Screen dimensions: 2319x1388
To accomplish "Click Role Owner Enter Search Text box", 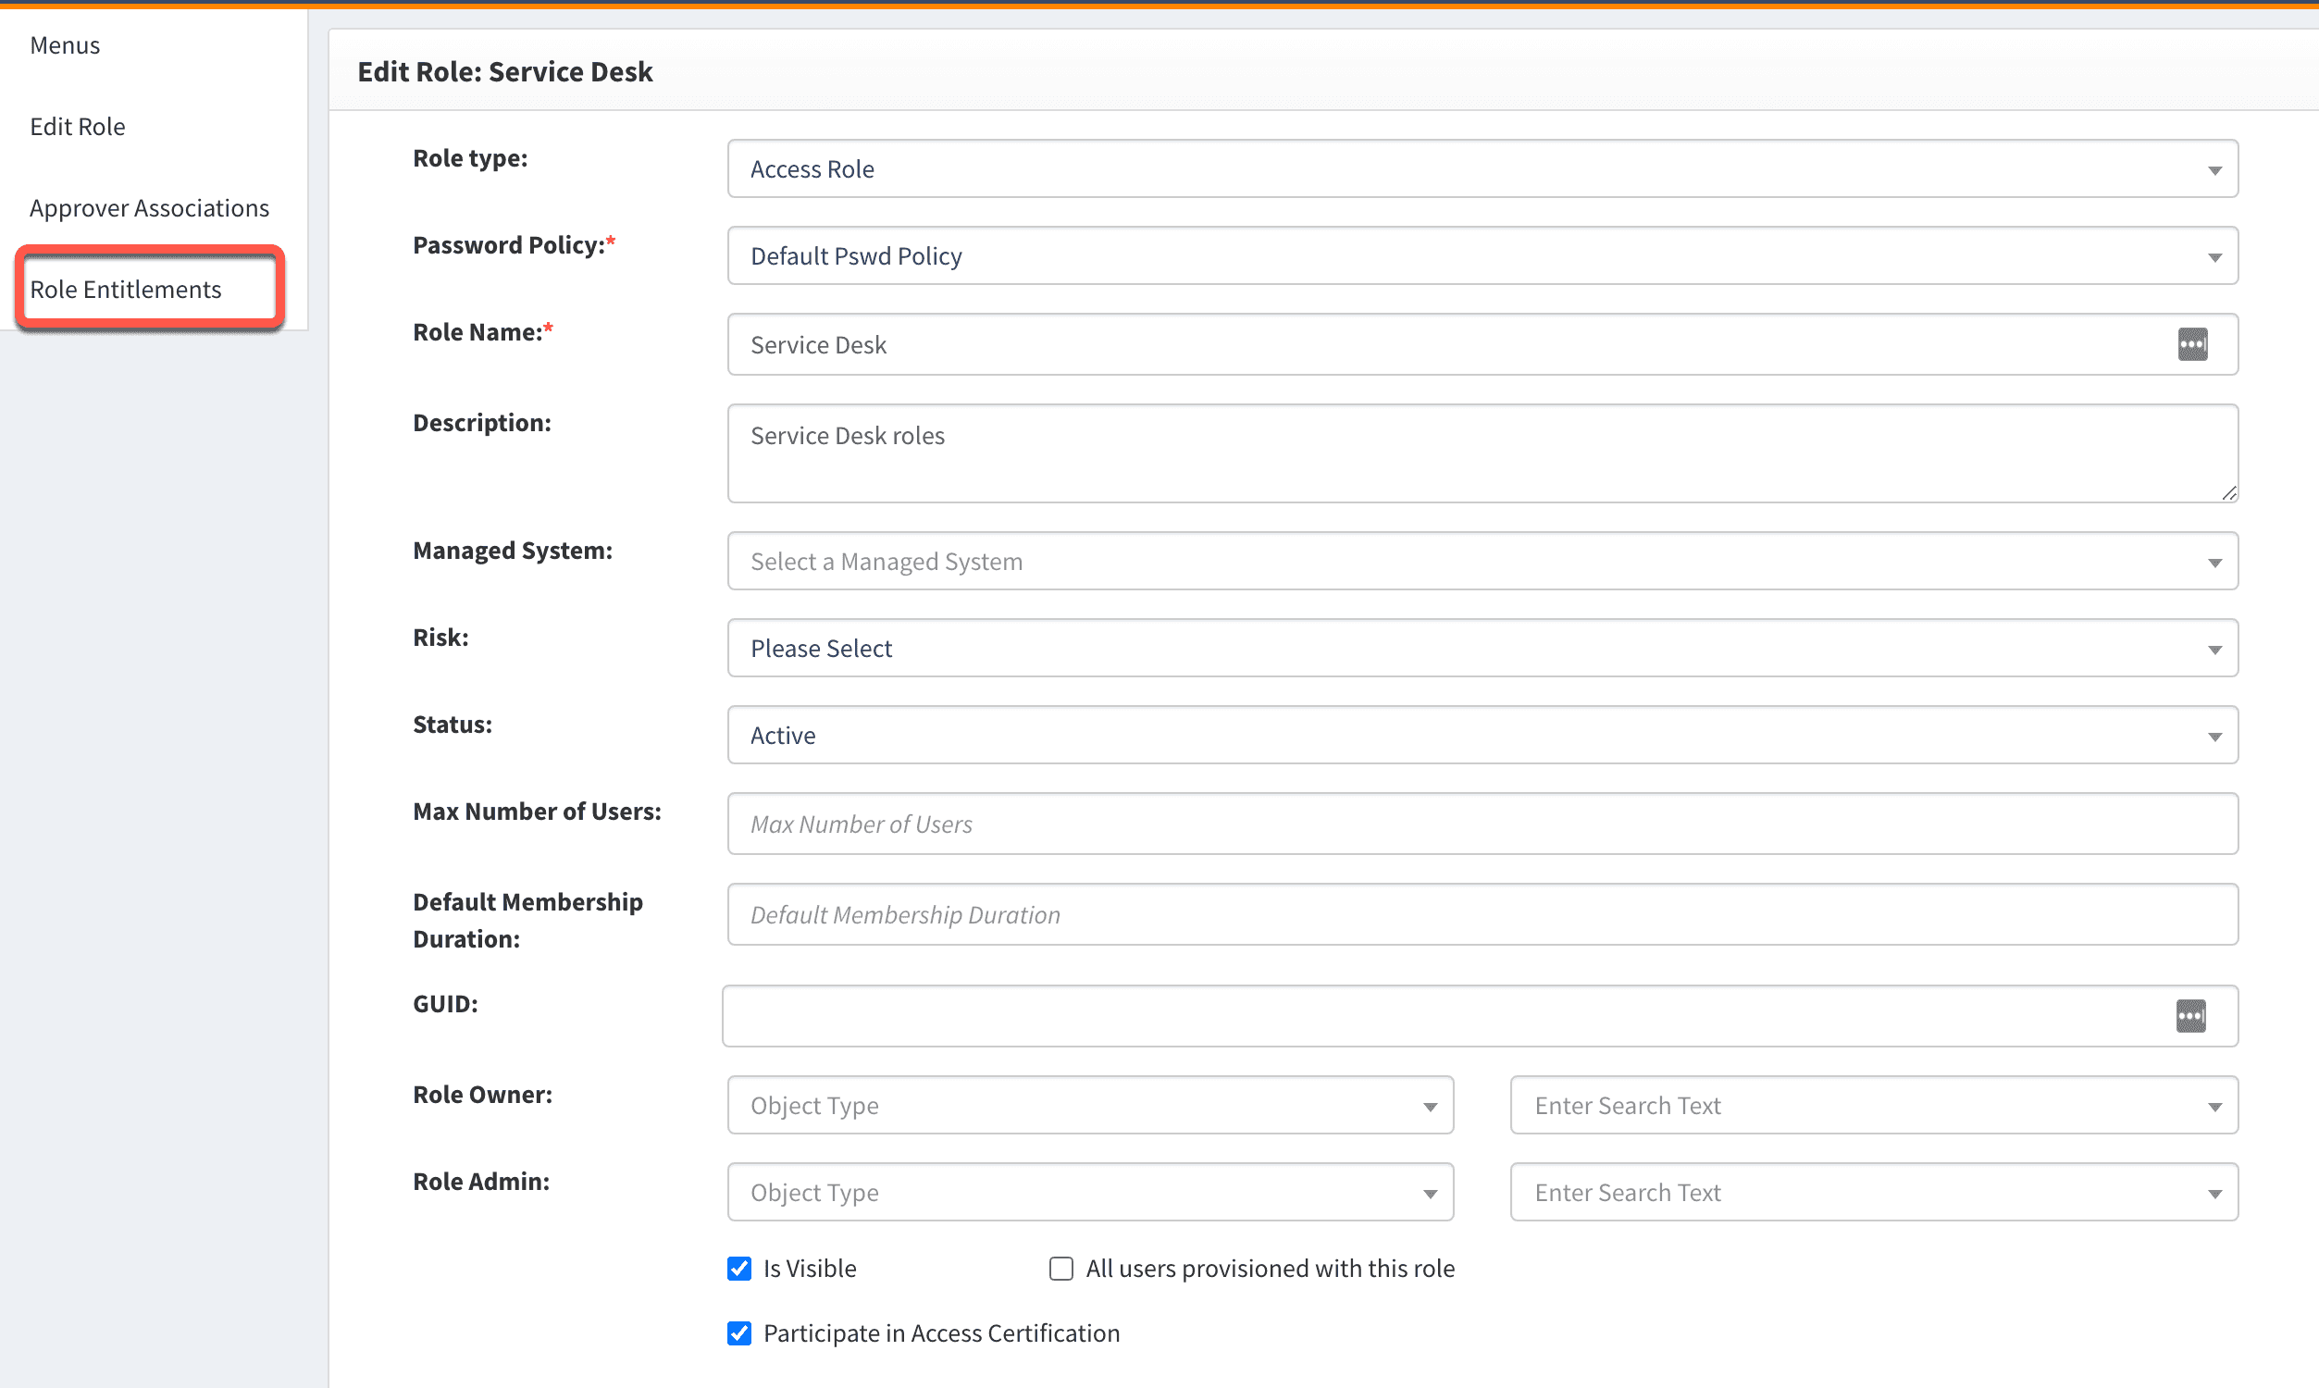I will (x=1873, y=1106).
